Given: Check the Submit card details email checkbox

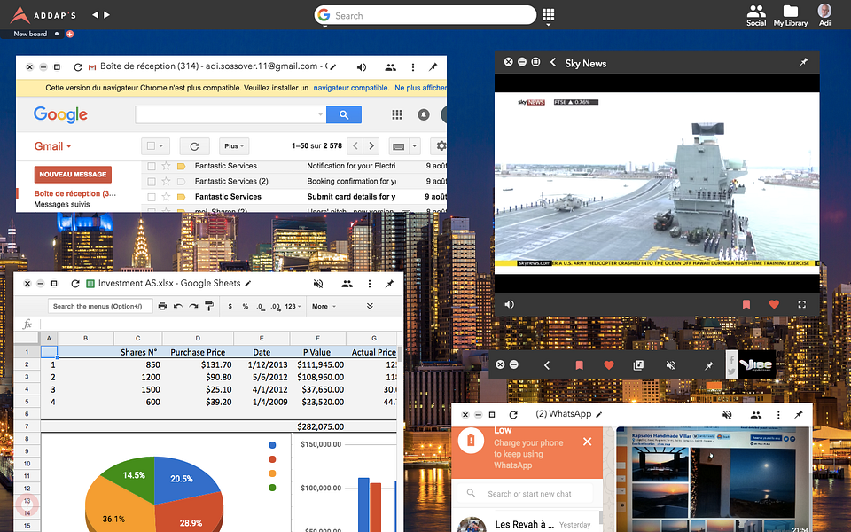Looking at the screenshot, I should coord(152,197).
